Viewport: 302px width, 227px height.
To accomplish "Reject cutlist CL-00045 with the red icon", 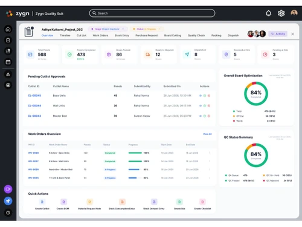I will point(209,96).
